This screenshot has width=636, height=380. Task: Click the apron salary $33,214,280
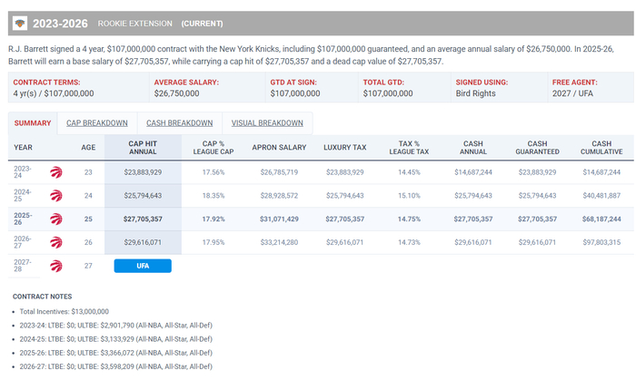(x=279, y=242)
